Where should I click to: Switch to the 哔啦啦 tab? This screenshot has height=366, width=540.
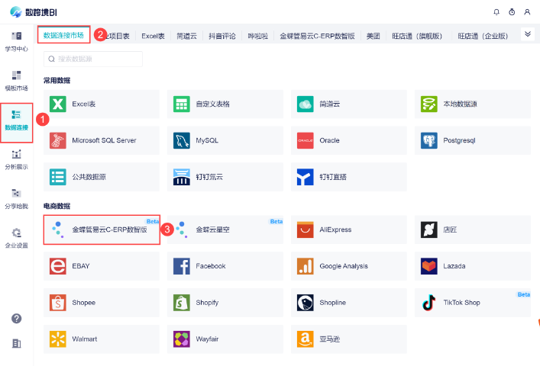(258, 36)
